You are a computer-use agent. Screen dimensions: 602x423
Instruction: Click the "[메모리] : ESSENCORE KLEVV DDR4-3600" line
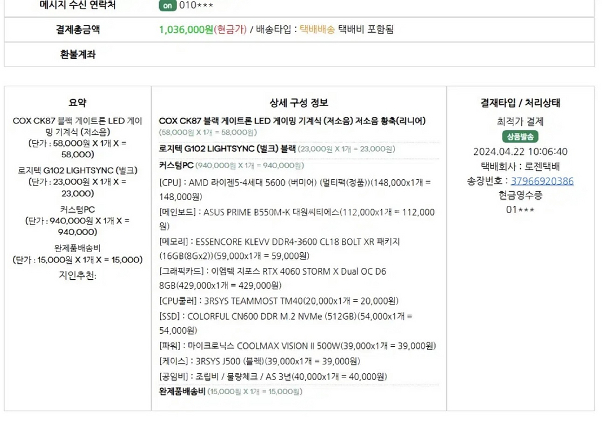[x=279, y=249]
